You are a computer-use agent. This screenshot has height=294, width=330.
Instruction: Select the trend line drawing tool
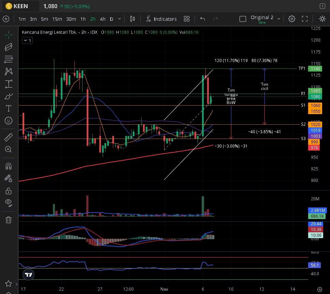coord(9,47)
